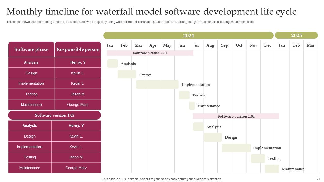The image size is (324, 182).
Task: Click the Implementation bar spanning September to October
Action: tap(236, 148)
